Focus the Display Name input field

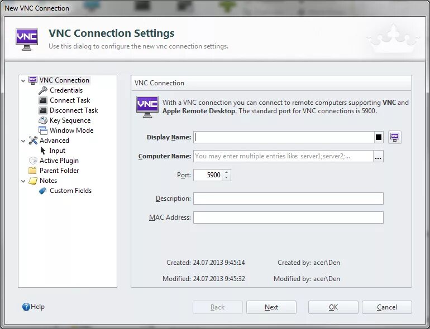coord(284,137)
